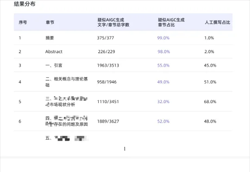Open the 99.0% AIGC ratio link

tap(163, 38)
